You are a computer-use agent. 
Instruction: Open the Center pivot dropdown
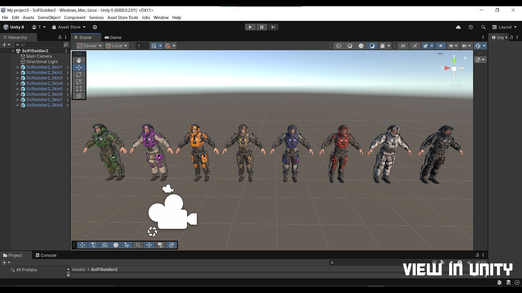(90, 46)
